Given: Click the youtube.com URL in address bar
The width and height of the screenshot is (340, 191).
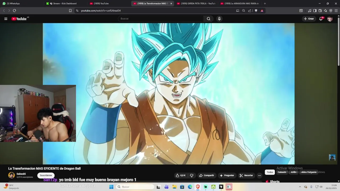Looking at the screenshot, I should [x=101, y=11].
